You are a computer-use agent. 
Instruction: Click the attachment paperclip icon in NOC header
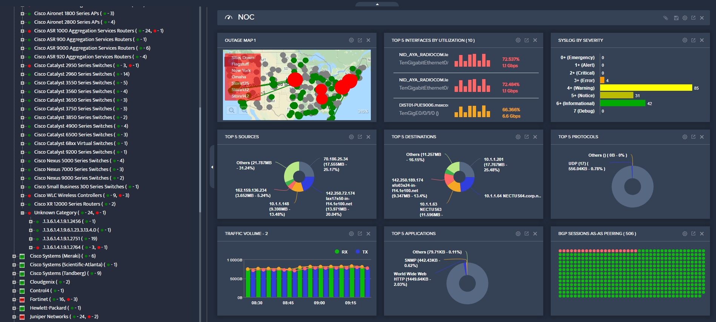coord(665,18)
